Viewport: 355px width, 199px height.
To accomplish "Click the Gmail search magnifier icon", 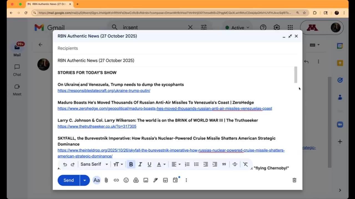I will click(114, 27).
